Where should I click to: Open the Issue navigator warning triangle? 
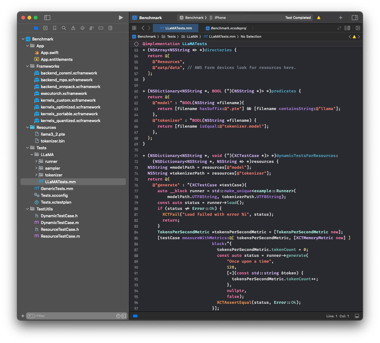[73, 28]
